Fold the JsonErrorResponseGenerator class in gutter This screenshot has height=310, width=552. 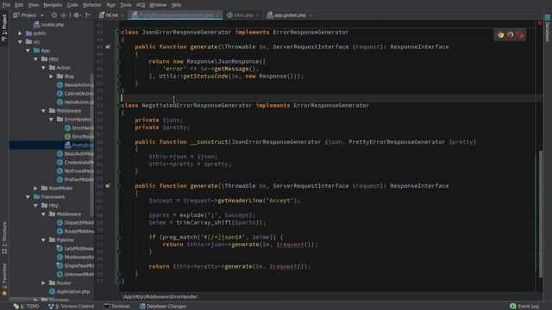point(119,32)
